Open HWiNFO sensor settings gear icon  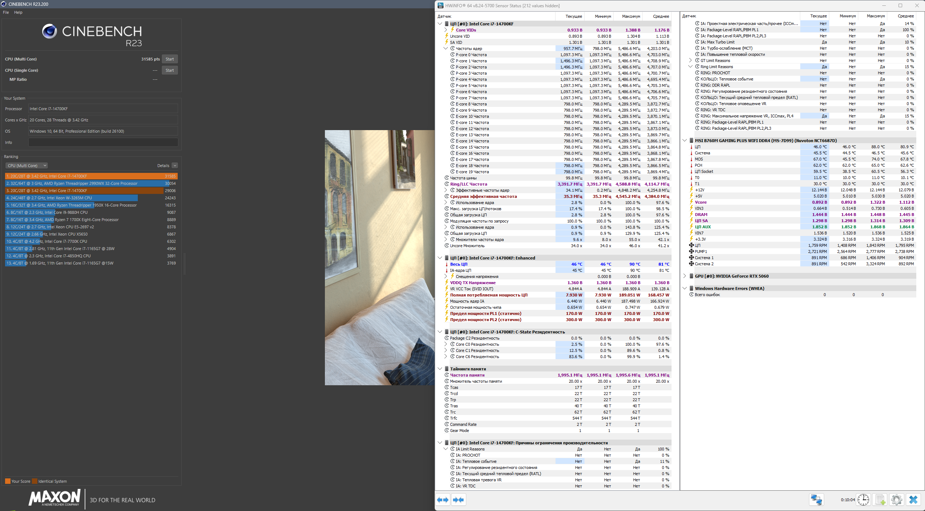click(896, 500)
